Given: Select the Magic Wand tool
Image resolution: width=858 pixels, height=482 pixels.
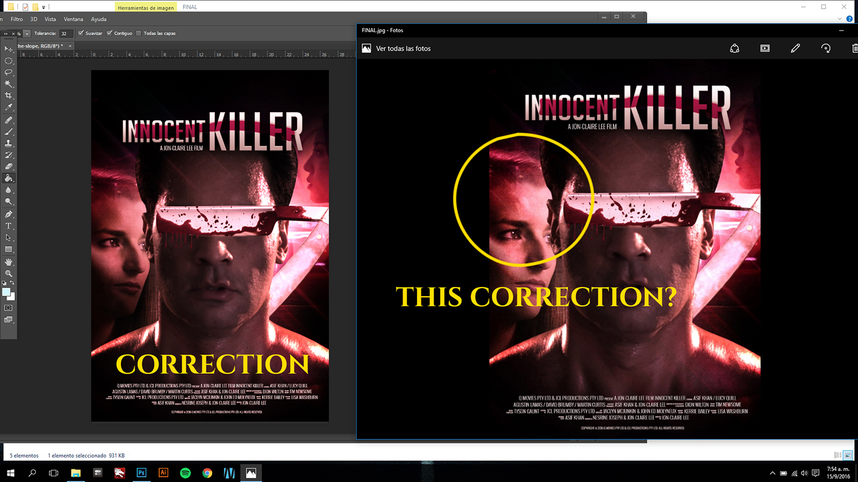Looking at the screenshot, I should [9, 84].
